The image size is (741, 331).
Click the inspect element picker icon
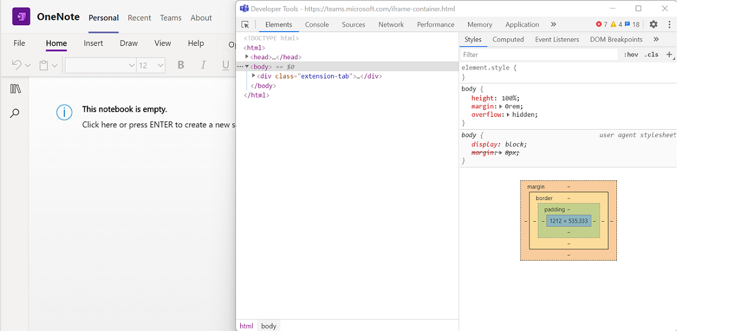click(x=245, y=25)
